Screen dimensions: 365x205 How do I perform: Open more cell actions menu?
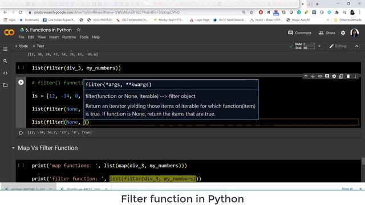pyautogui.click(x=355, y=76)
